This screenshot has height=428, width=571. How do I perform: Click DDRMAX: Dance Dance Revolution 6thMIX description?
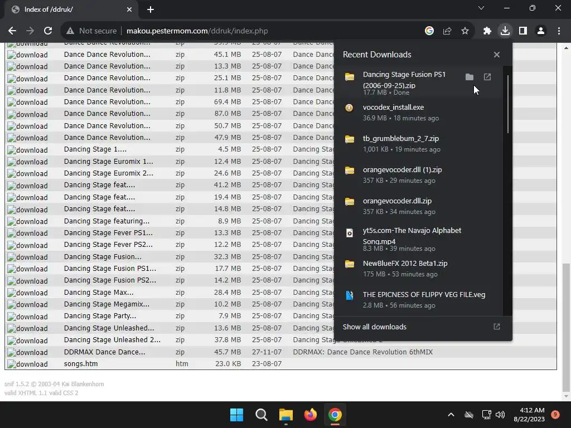(362, 352)
